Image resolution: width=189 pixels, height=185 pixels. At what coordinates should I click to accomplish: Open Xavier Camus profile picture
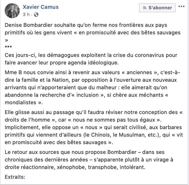(x=12, y=11)
